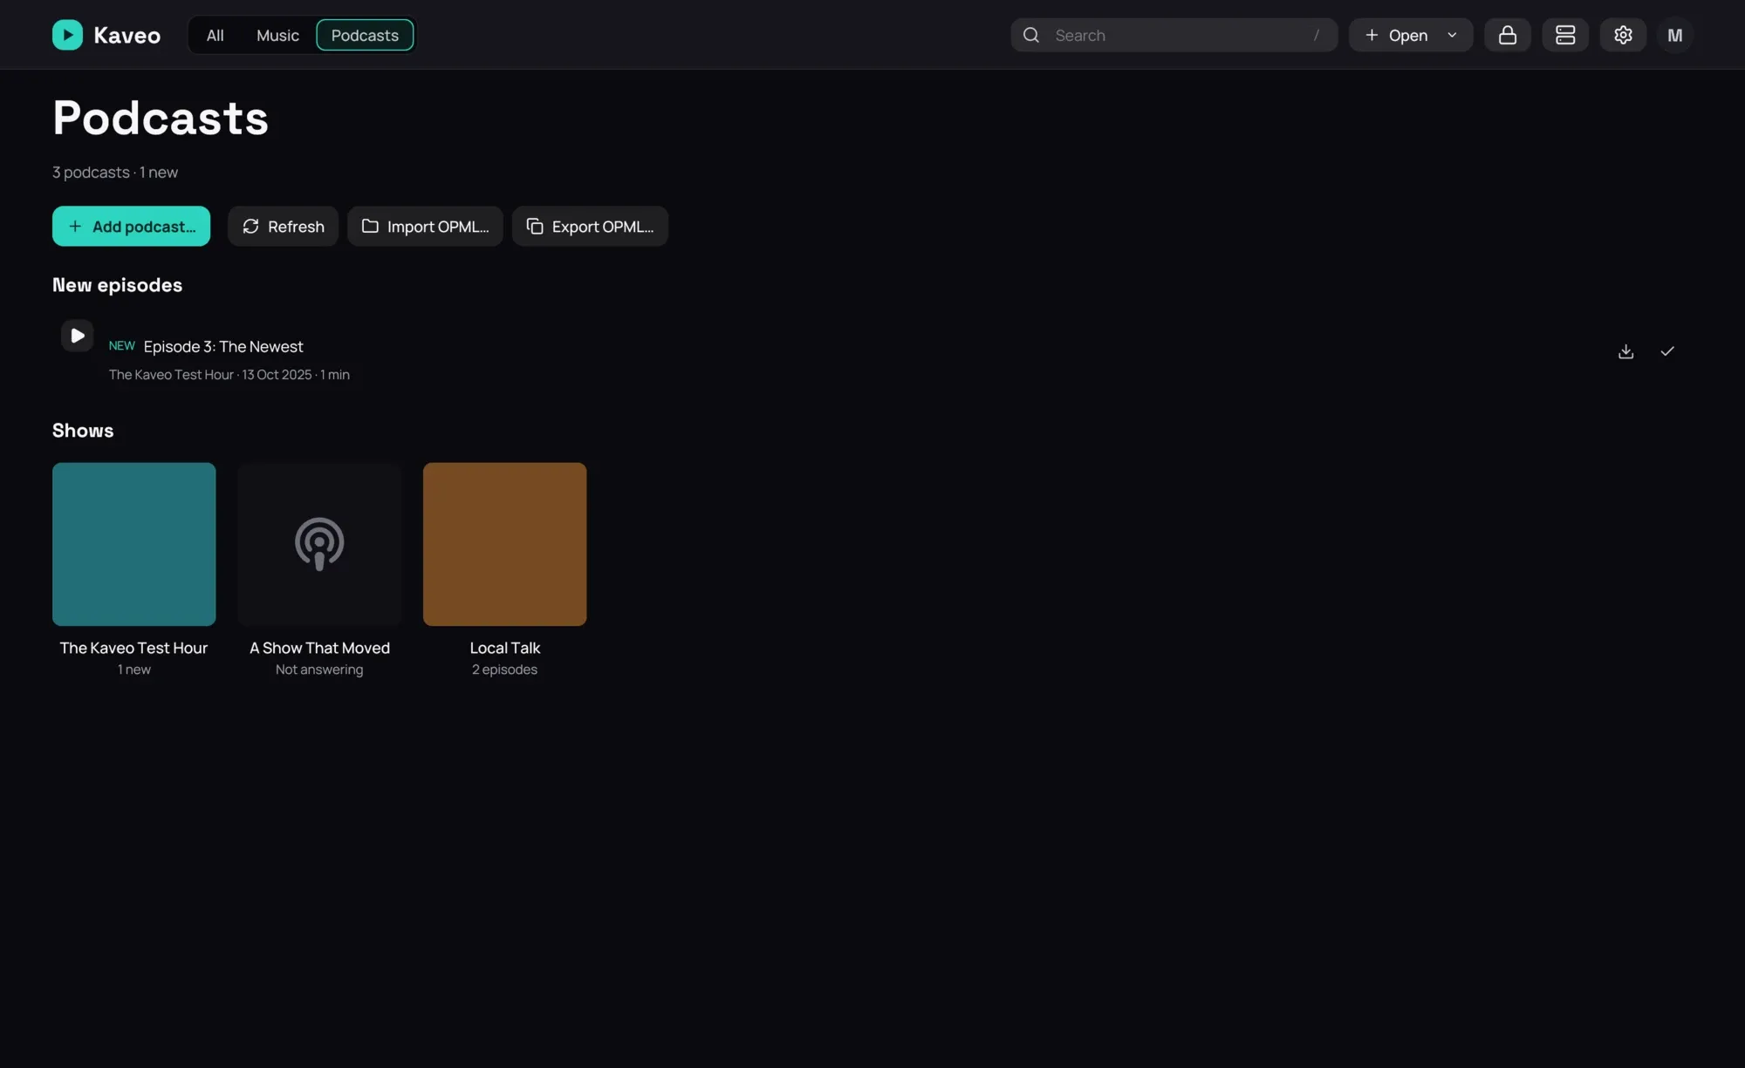Image resolution: width=1745 pixels, height=1068 pixels.
Task: Click Add podcast button
Action: coord(131,226)
